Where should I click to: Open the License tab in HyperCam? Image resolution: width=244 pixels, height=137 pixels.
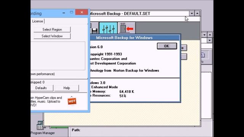[x=37, y=21]
